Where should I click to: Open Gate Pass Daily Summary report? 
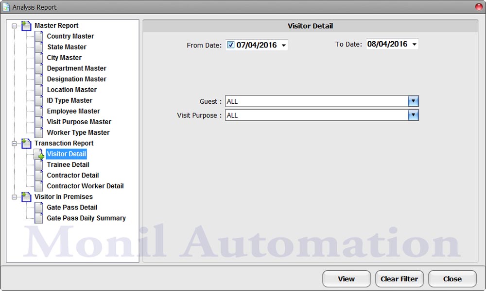[x=86, y=218]
